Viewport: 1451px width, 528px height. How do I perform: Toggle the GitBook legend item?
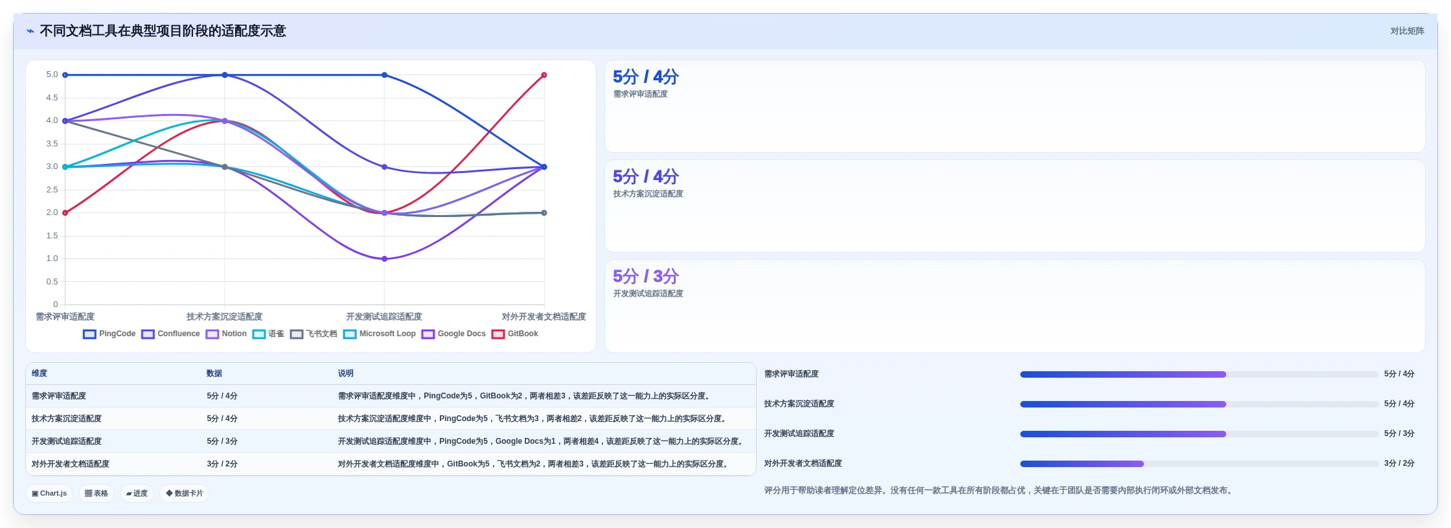pos(515,334)
